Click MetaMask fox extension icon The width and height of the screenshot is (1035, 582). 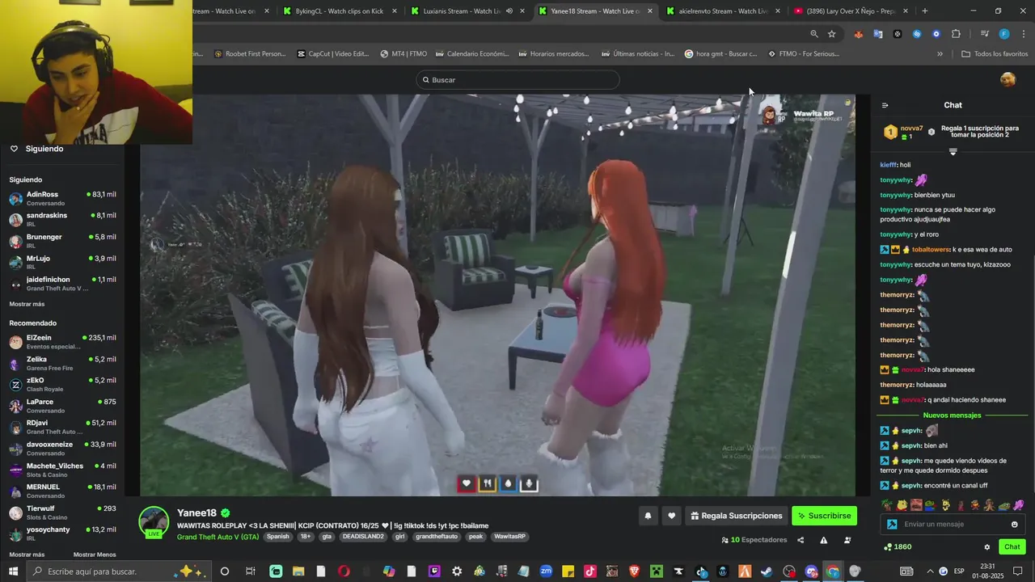tap(858, 34)
